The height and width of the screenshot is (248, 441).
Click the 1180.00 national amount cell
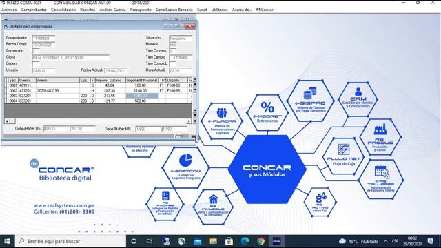click(x=142, y=91)
